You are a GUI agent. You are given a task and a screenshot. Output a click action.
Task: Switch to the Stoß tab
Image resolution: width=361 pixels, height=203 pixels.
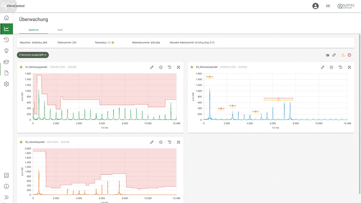(x=60, y=30)
